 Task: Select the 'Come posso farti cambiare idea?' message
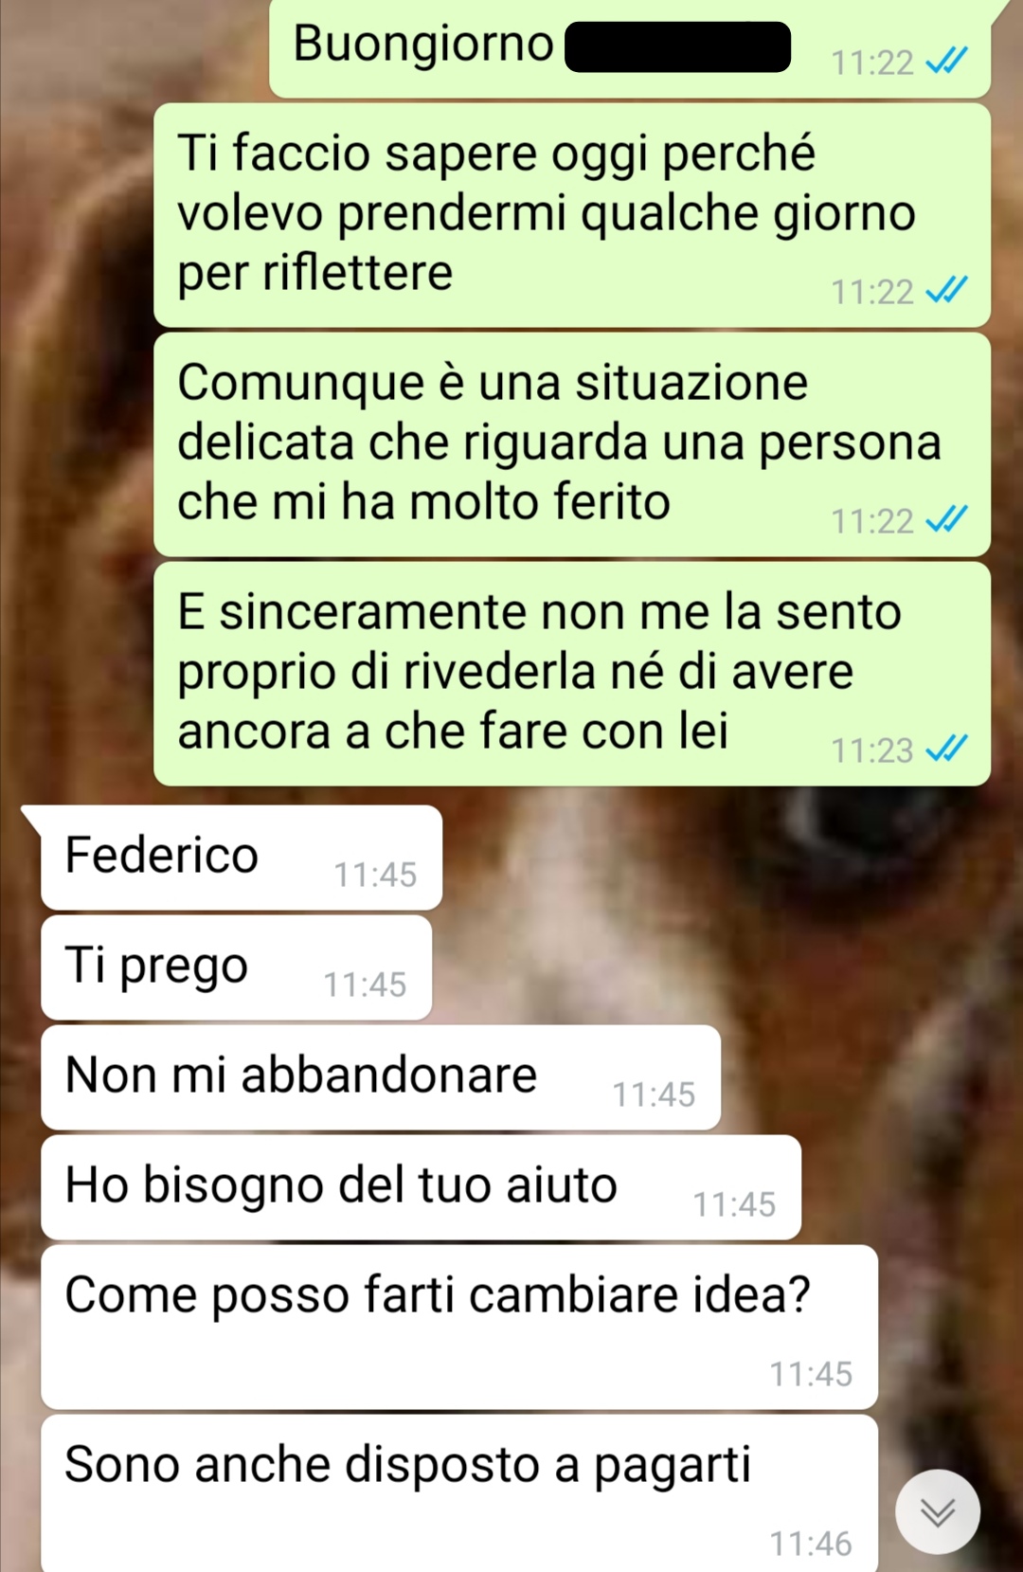coord(459,1328)
